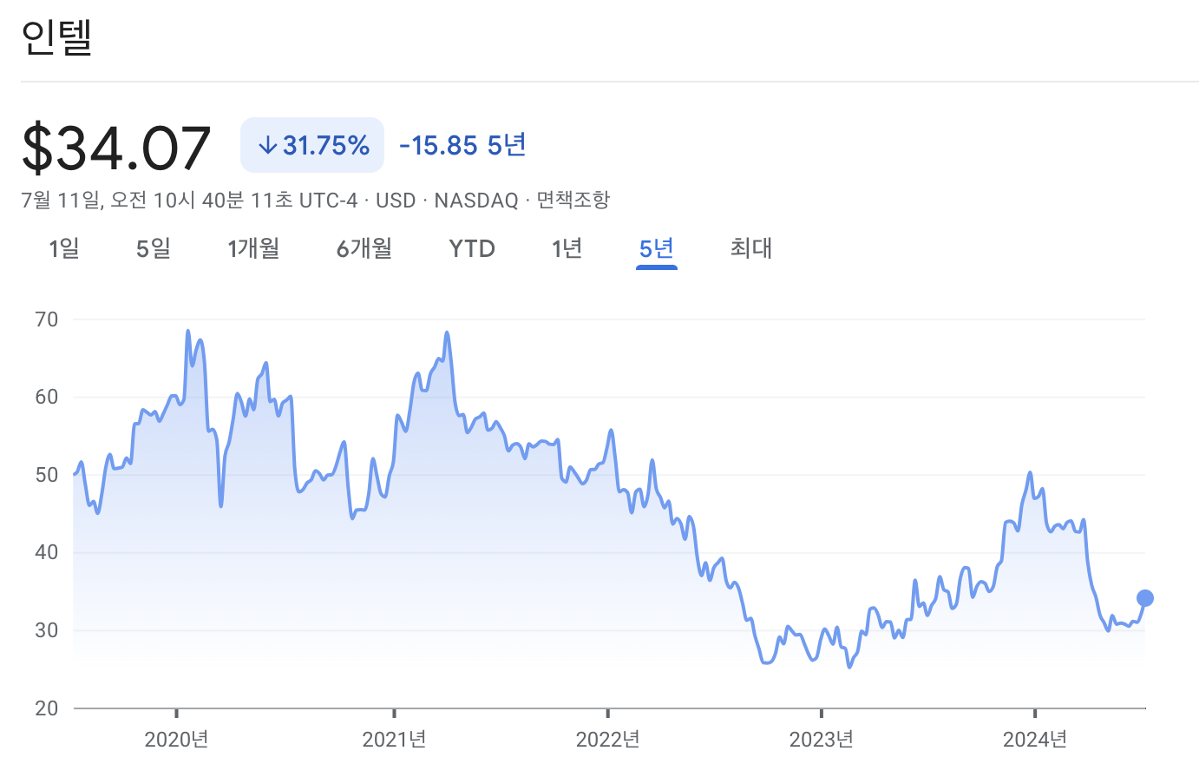Select the 1년 time range tab
This screenshot has width=1199, height=764.
[x=567, y=248]
